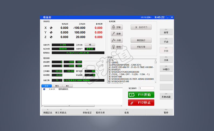The width and height of the screenshot is (214, 131).
Task: Open the 刀具 tool panel
Action: pos(166,60)
